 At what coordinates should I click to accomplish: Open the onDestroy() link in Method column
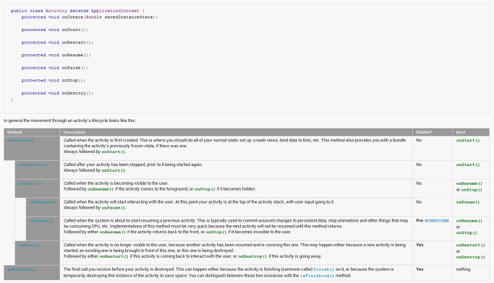click(22, 269)
